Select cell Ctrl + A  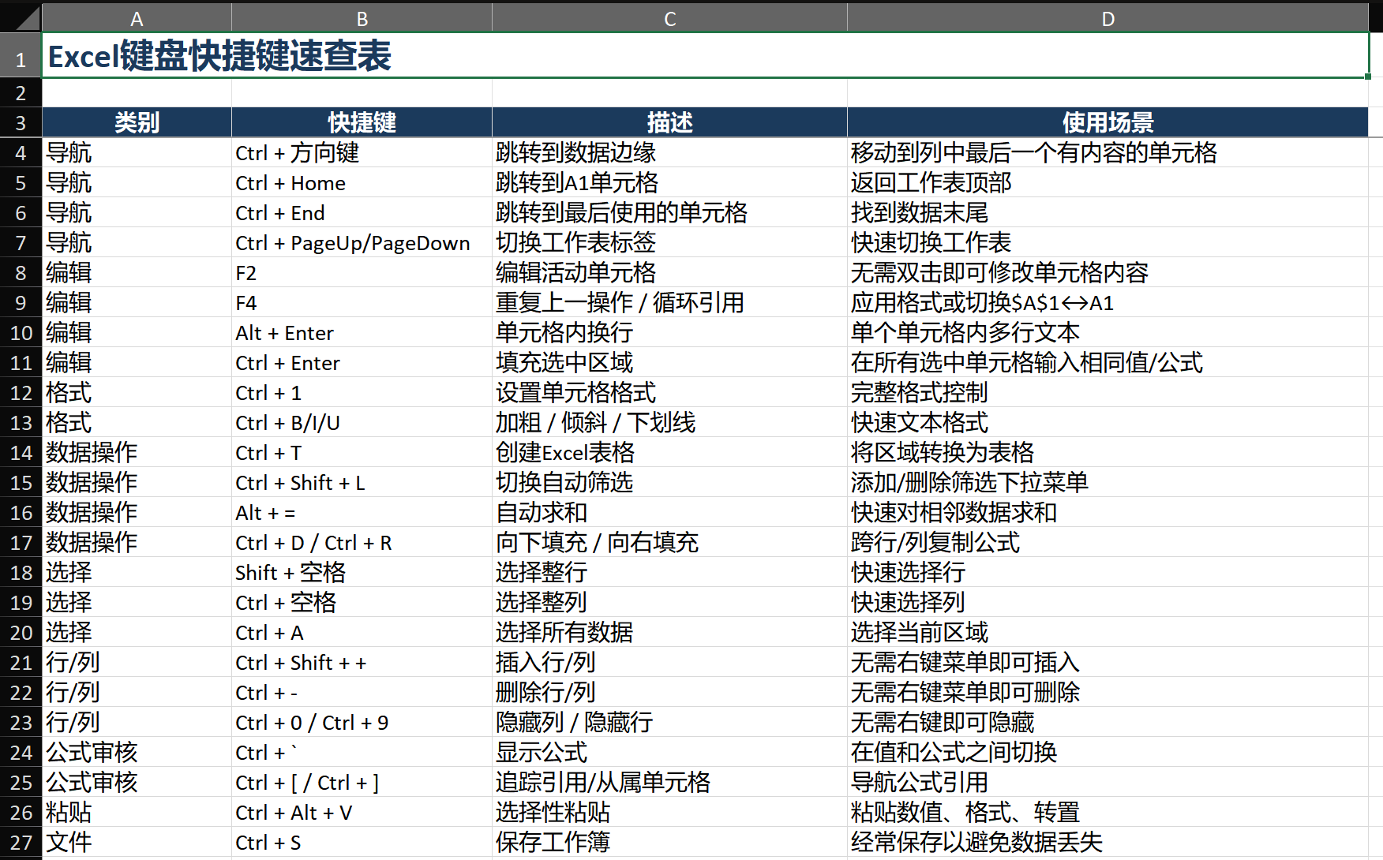tap(362, 632)
